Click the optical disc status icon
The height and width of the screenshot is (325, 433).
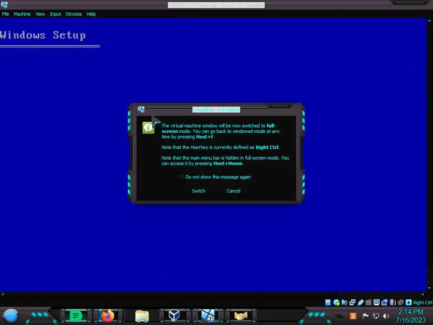(x=336, y=302)
